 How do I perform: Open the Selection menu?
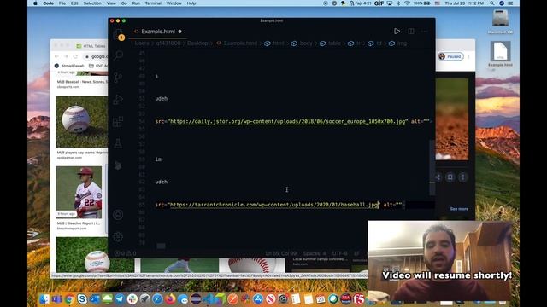point(92,3)
